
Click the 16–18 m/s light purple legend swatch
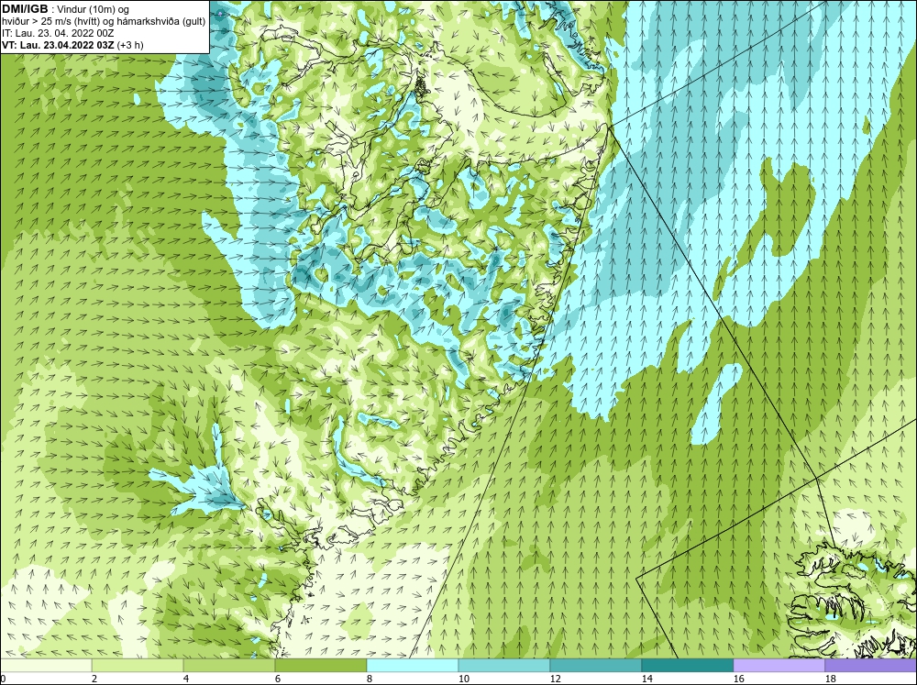[x=779, y=666]
